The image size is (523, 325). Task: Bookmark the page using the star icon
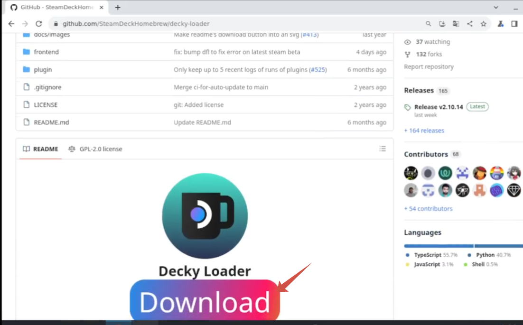(x=483, y=23)
